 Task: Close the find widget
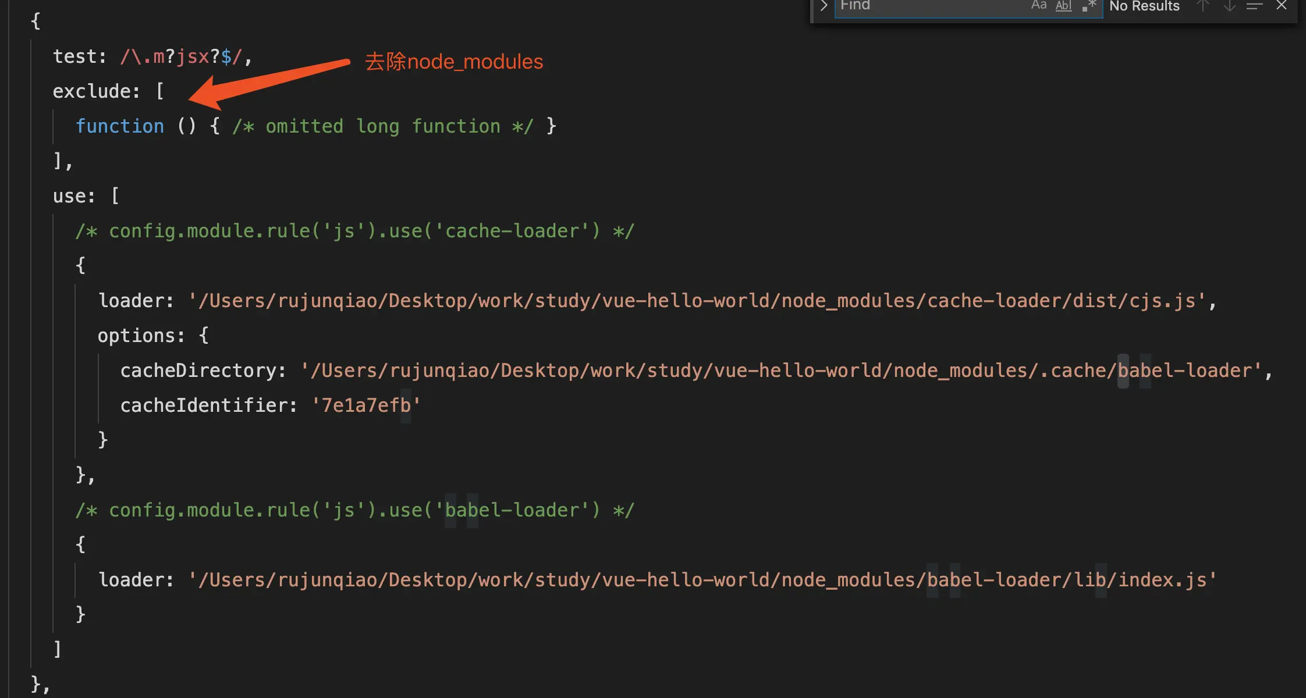click(1281, 6)
